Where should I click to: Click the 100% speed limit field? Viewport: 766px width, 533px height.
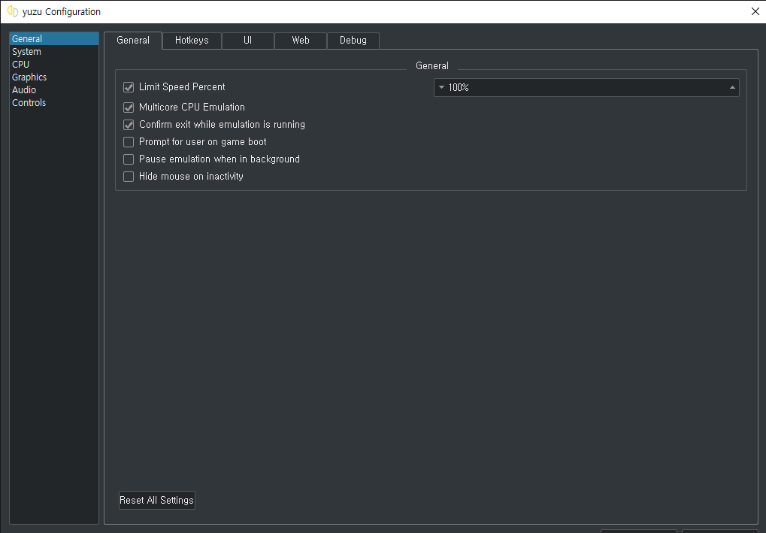(586, 87)
